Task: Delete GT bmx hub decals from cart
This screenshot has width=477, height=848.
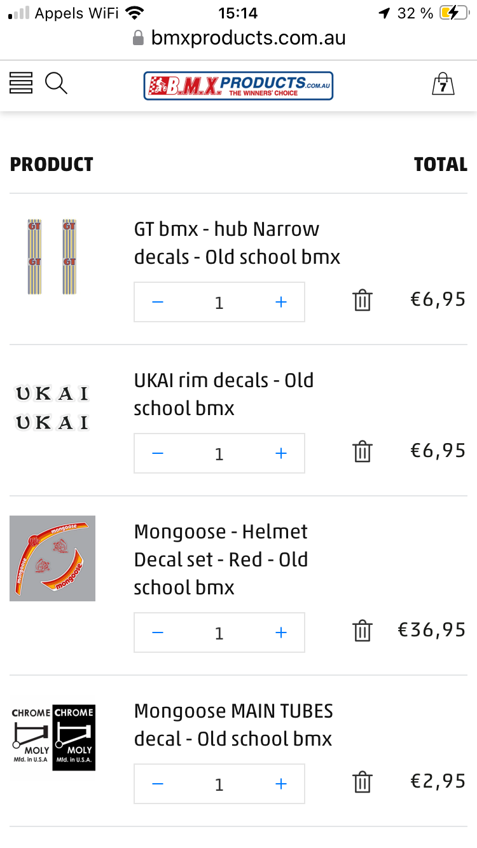Action: pyautogui.click(x=362, y=300)
